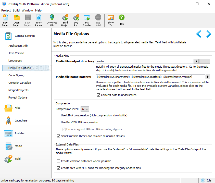Screen dimensions: 215x183
Task: Toggle Show IDs in toolbar
Action: (x=110, y=20)
